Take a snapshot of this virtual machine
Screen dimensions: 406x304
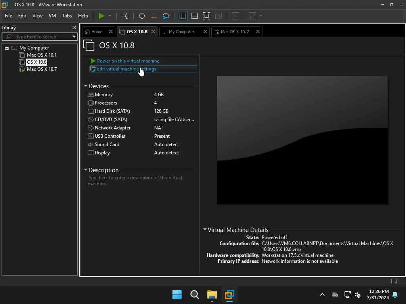[142, 16]
